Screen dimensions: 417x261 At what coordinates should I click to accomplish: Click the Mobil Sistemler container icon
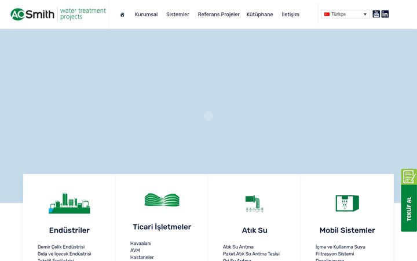(x=348, y=203)
